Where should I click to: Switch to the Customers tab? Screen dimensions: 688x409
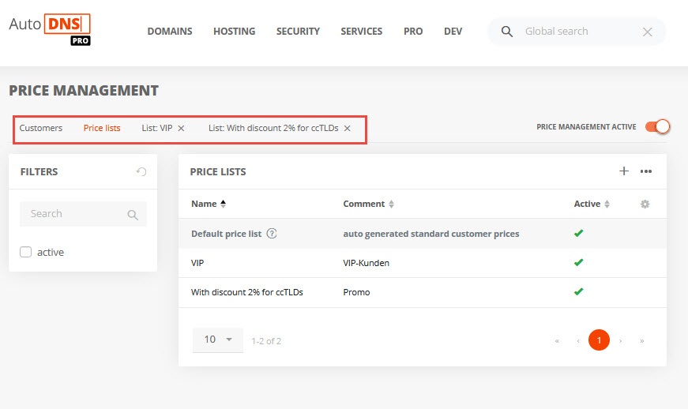pos(41,128)
